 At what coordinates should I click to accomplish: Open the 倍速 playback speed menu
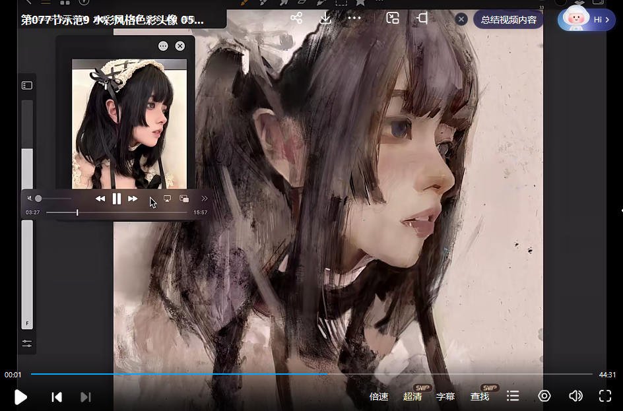point(379,396)
